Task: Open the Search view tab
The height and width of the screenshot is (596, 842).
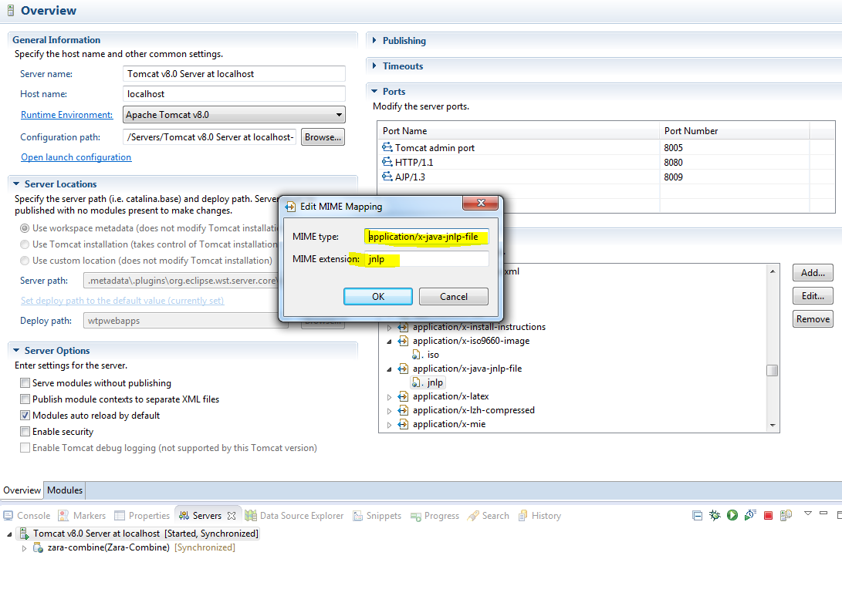Action: (x=488, y=516)
